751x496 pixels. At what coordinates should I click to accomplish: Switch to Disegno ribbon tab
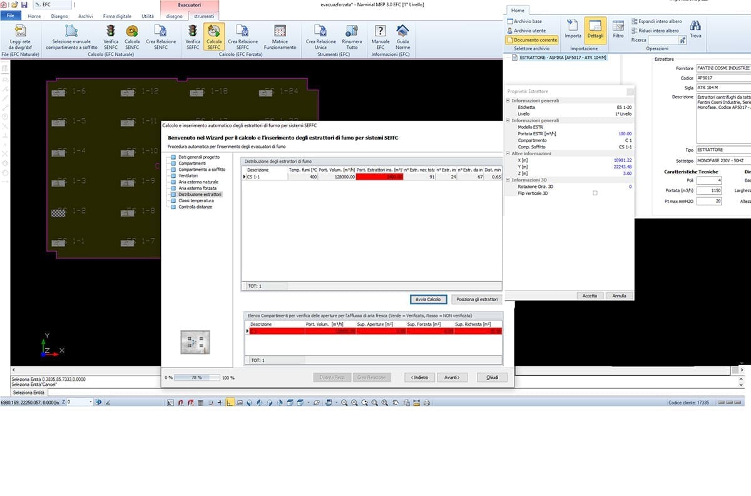pos(60,16)
